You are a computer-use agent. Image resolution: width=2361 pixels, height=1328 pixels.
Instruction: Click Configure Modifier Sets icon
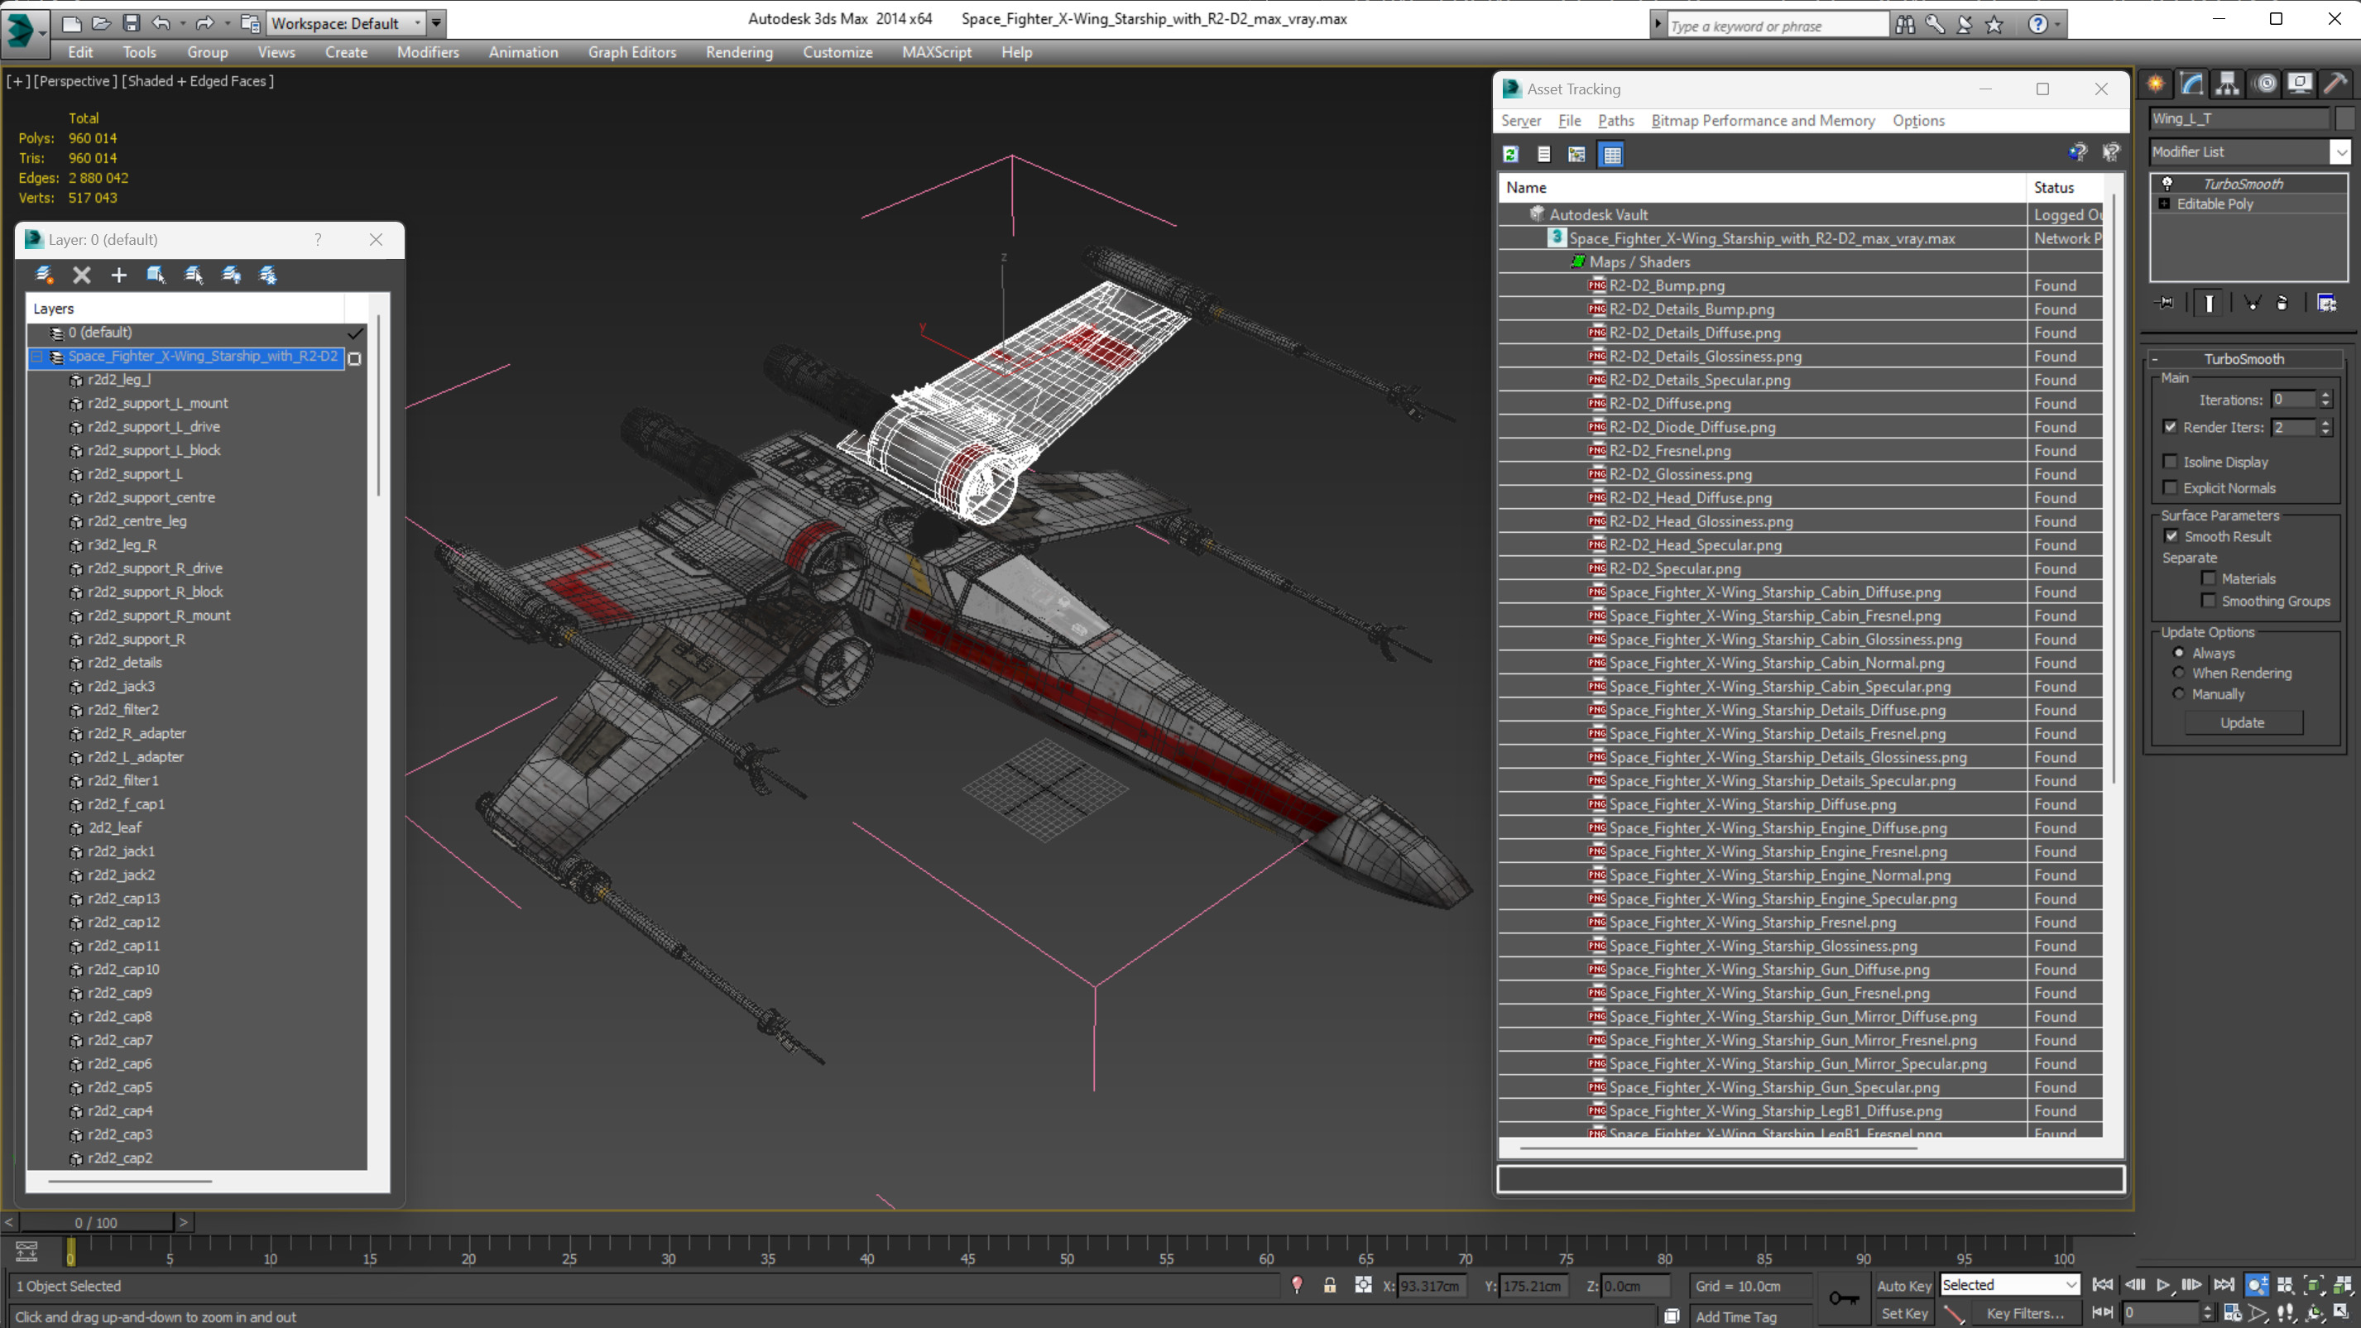(2326, 303)
